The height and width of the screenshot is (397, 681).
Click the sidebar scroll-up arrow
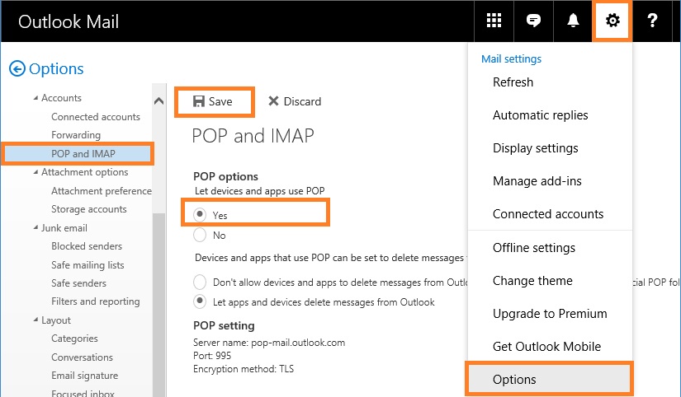coord(159,101)
